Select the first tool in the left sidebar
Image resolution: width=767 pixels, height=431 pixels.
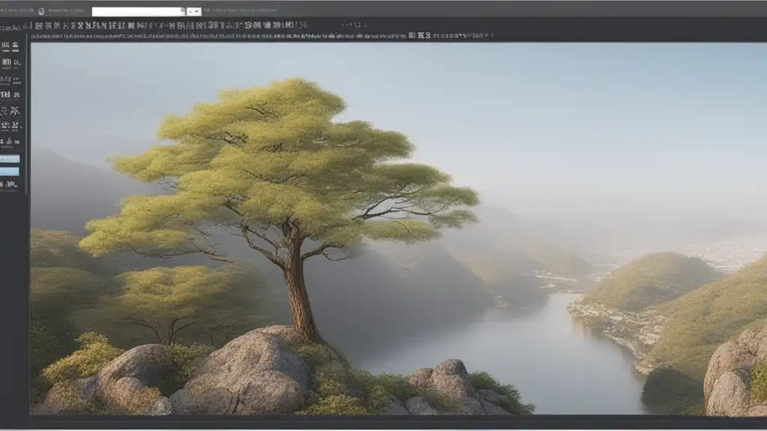click(x=10, y=46)
